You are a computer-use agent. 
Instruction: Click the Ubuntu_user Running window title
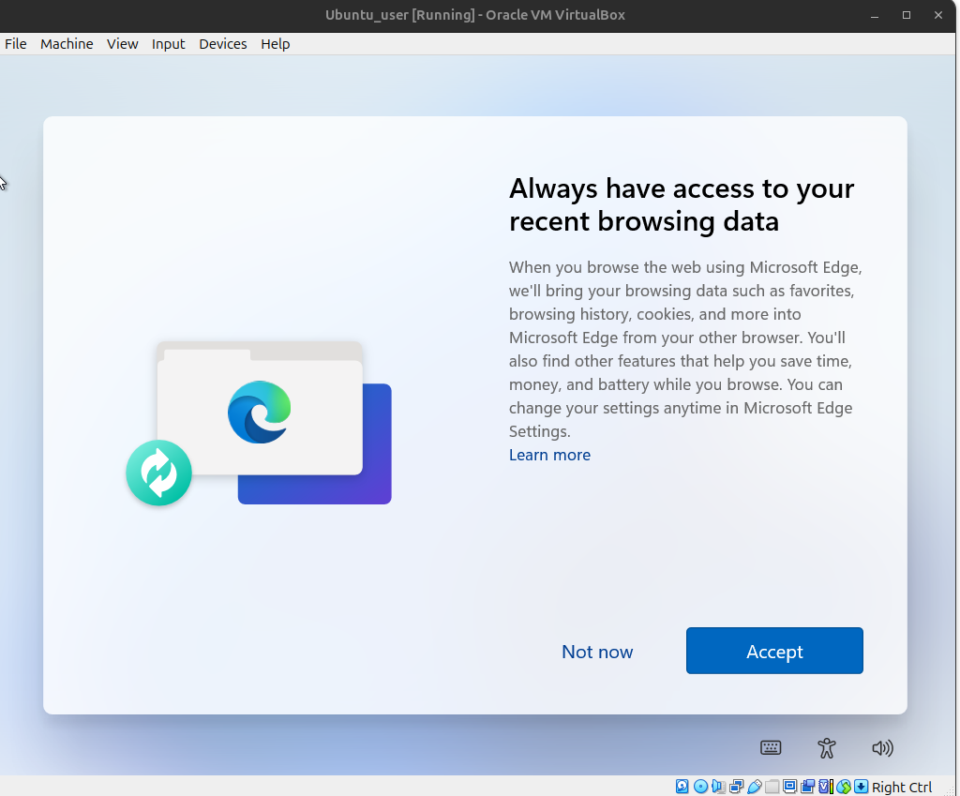tap(475, 15)
